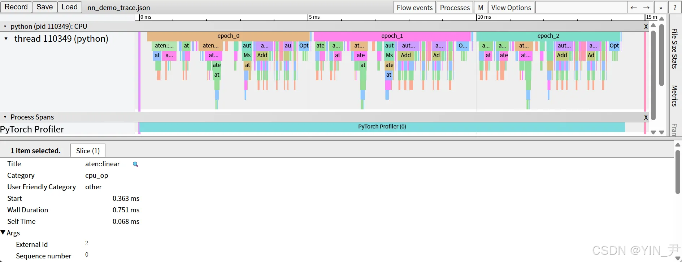The image size is (682, 262).
Task: Click the Category value cpu_op
Action: [97, 176]
